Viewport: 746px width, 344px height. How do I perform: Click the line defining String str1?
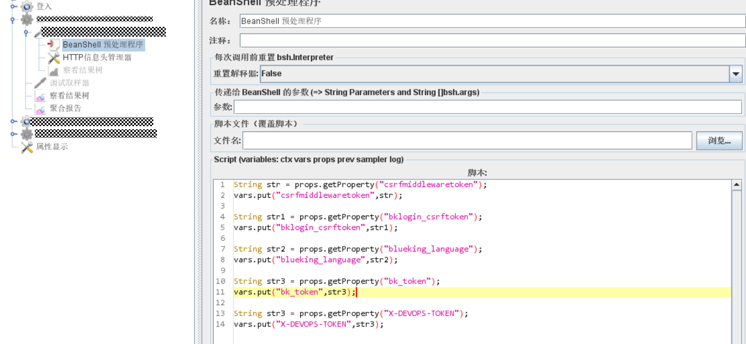(358, 217)
